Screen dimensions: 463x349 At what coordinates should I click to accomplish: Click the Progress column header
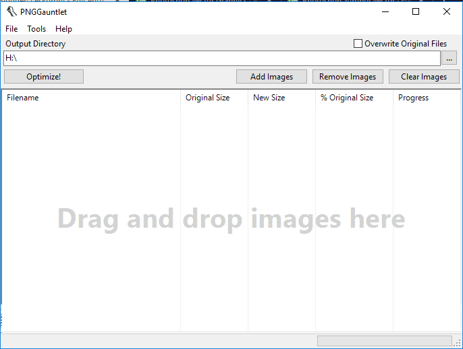tap(427, 98)
